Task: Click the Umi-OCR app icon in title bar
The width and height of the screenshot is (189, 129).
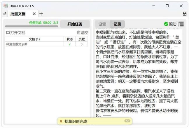Action: [6, 6]
